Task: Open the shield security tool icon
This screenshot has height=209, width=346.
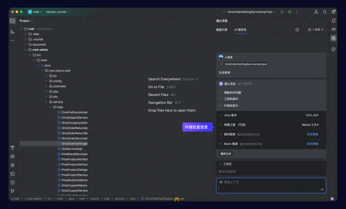Action: (x=333, y=49)
